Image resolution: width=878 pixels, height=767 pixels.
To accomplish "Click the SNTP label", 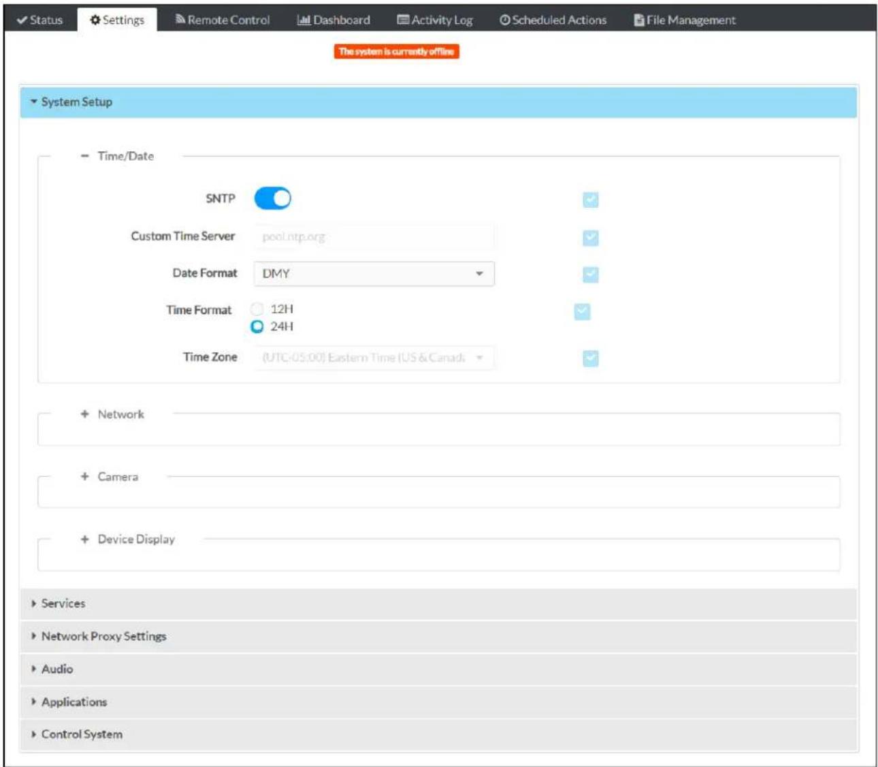I will point(221,199).
